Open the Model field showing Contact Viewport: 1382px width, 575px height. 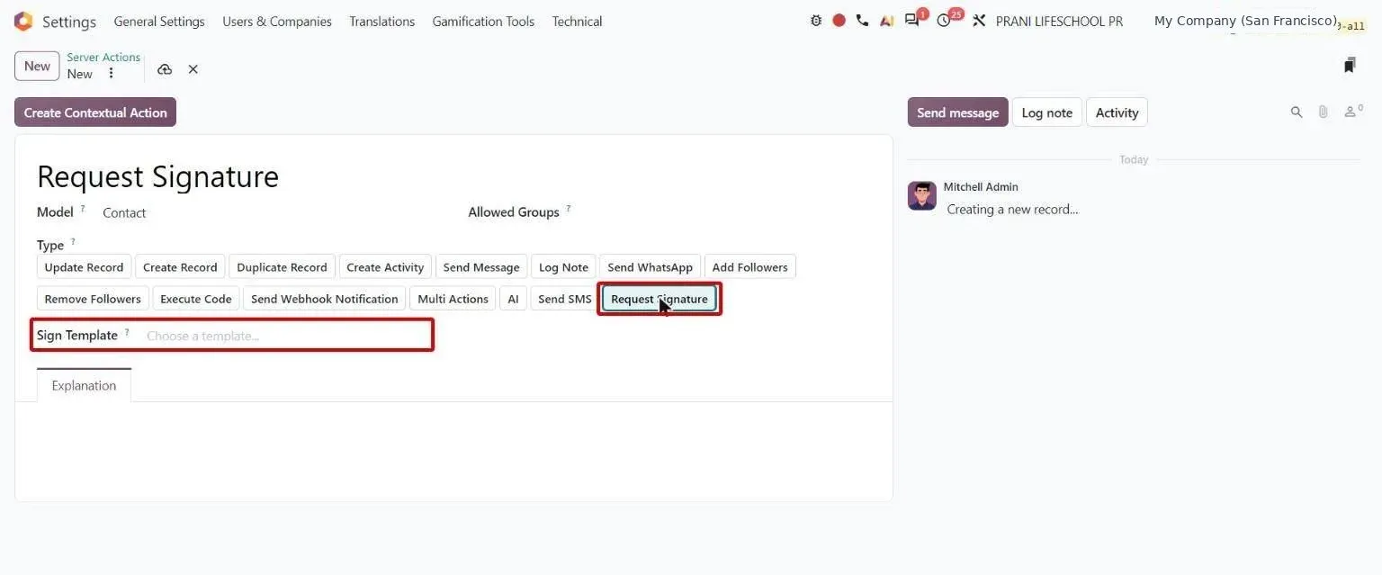pos(124,213)
